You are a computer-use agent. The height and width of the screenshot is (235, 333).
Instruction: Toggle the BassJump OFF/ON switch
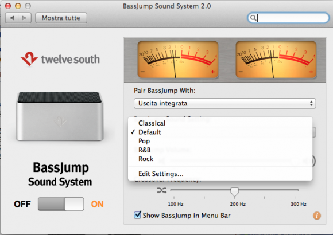pyautogui.click(x=61, y=204)
